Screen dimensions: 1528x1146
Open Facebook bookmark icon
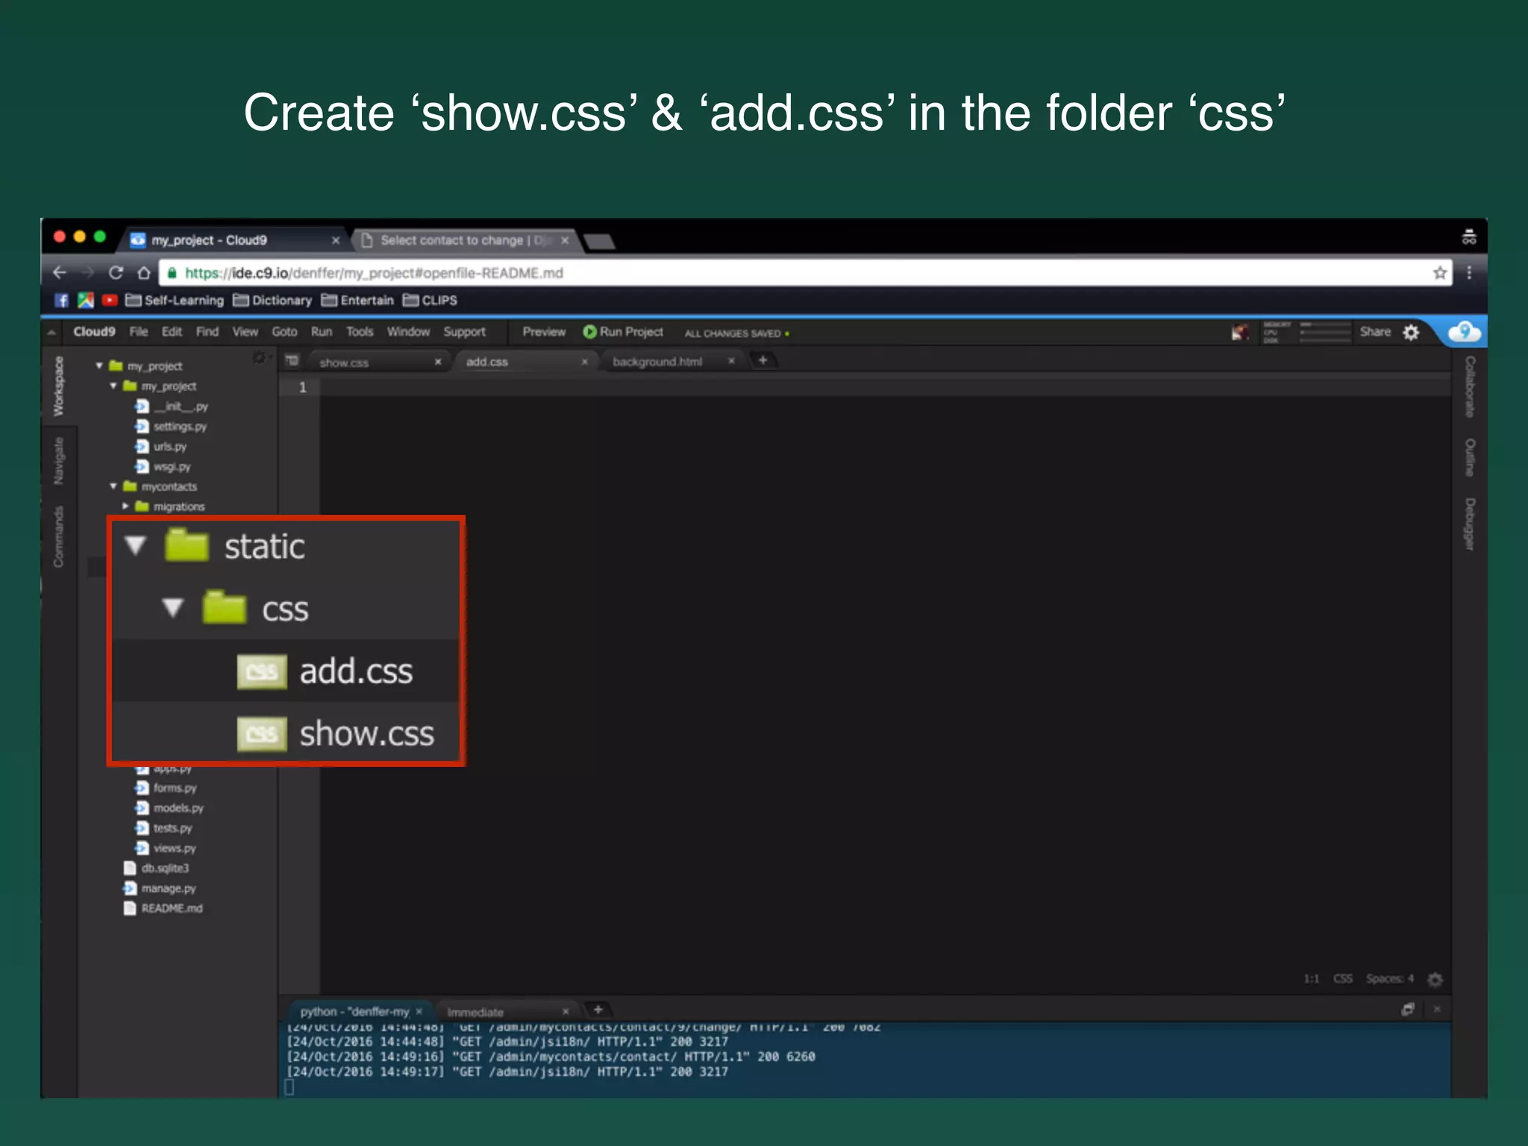pyautogui.click(x=62, y=300)
